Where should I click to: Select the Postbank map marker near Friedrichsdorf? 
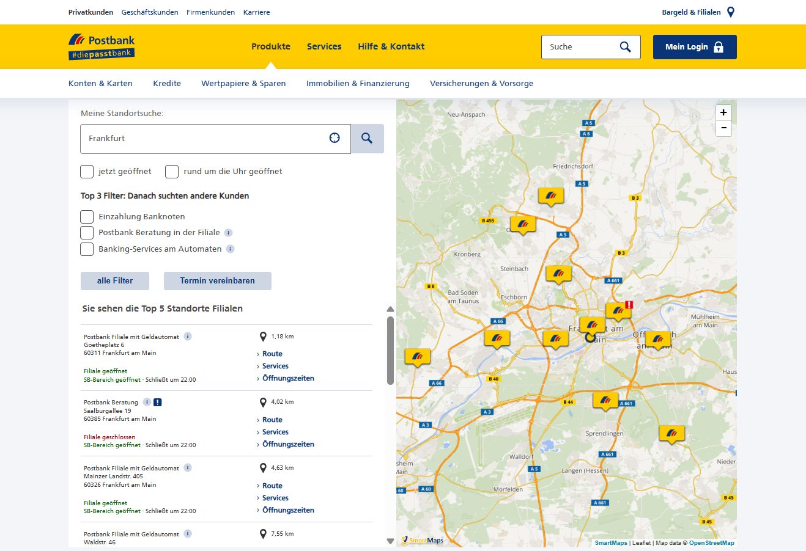[550, 196]
